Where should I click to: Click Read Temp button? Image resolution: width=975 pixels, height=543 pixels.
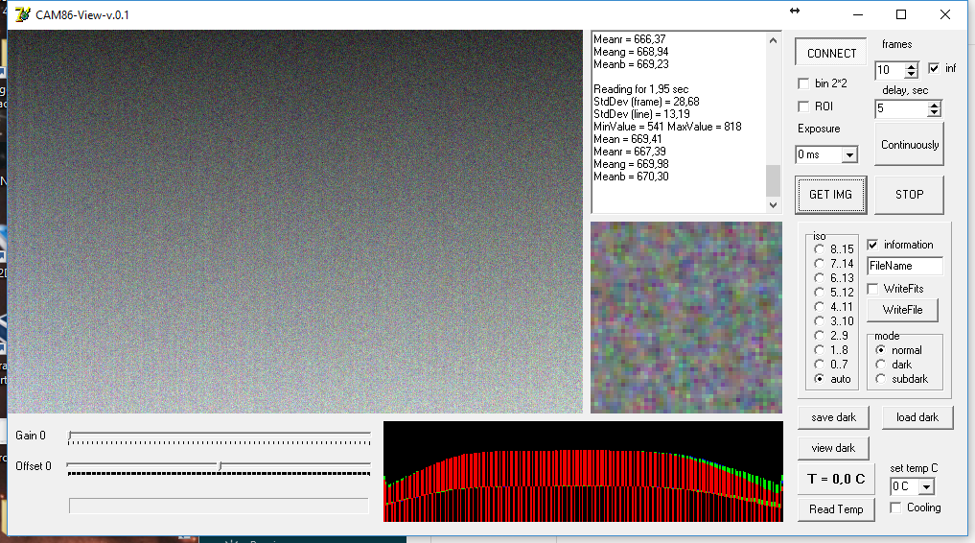coord(836,509)
